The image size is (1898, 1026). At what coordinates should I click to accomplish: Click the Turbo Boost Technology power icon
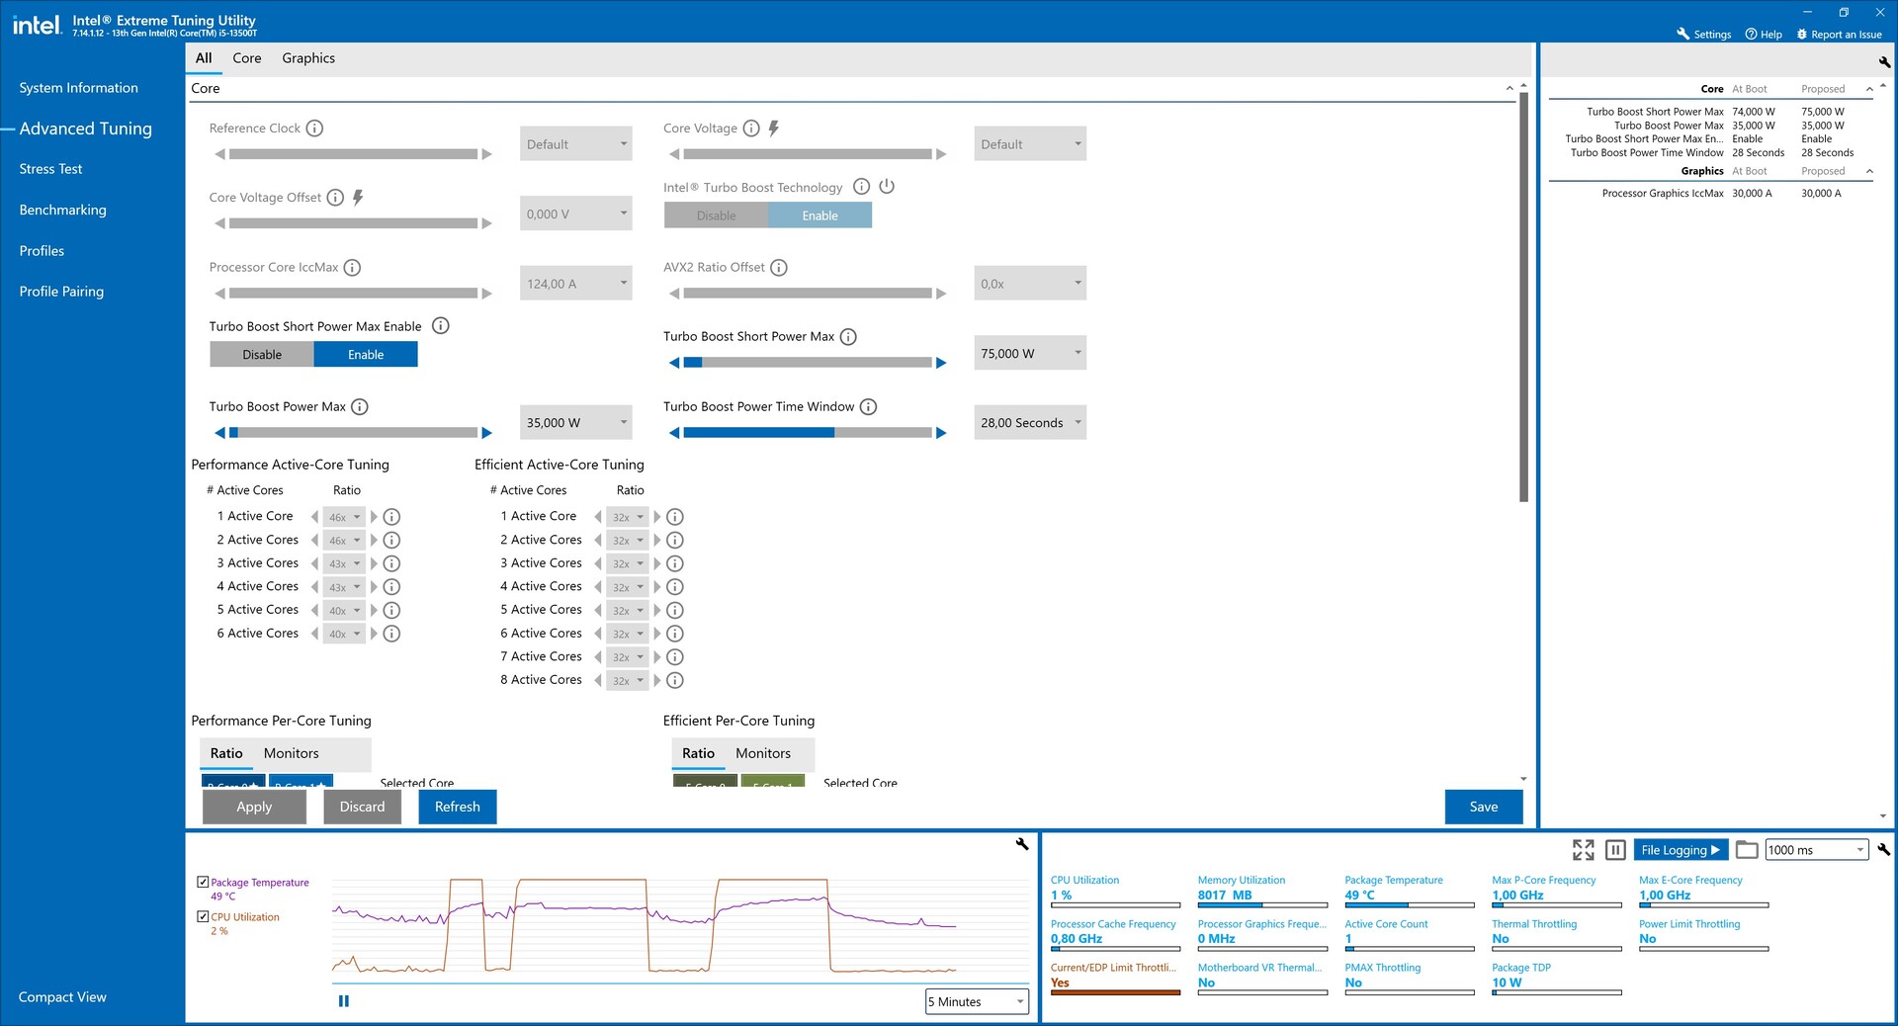(x=887, y=187)
